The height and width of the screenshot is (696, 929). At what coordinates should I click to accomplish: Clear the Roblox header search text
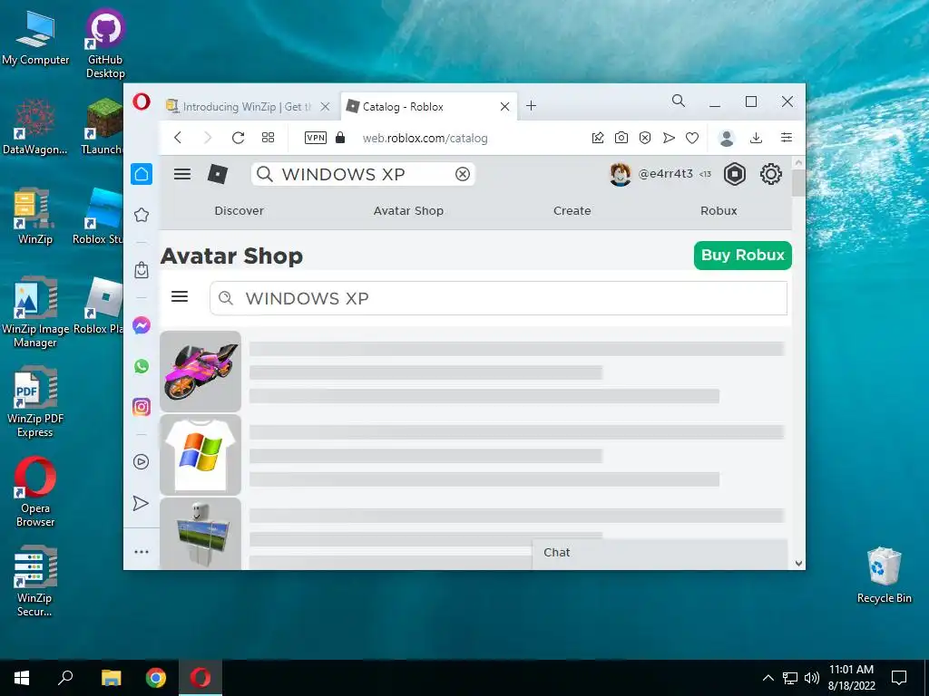click(463, 174)
